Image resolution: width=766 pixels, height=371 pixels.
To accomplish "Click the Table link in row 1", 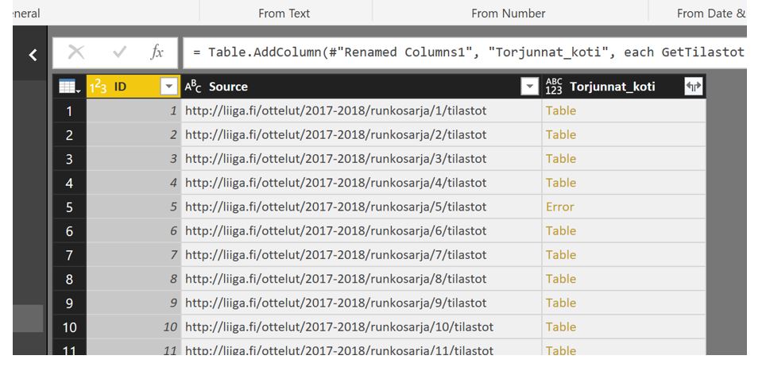I will [x=560, y=110].
